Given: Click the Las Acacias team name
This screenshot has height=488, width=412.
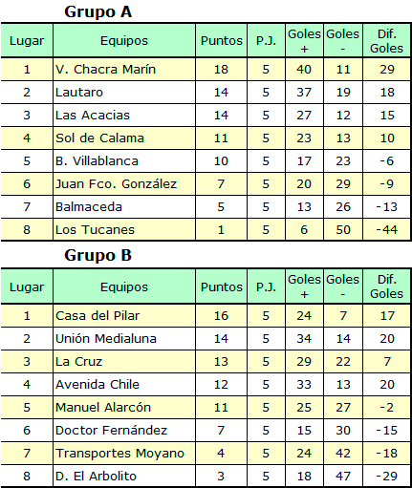Looking at the screenshot, I should click(x=93, y=115).
